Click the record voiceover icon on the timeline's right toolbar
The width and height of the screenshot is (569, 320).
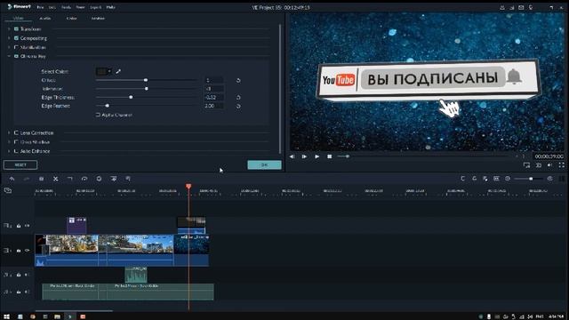point(485,179)
